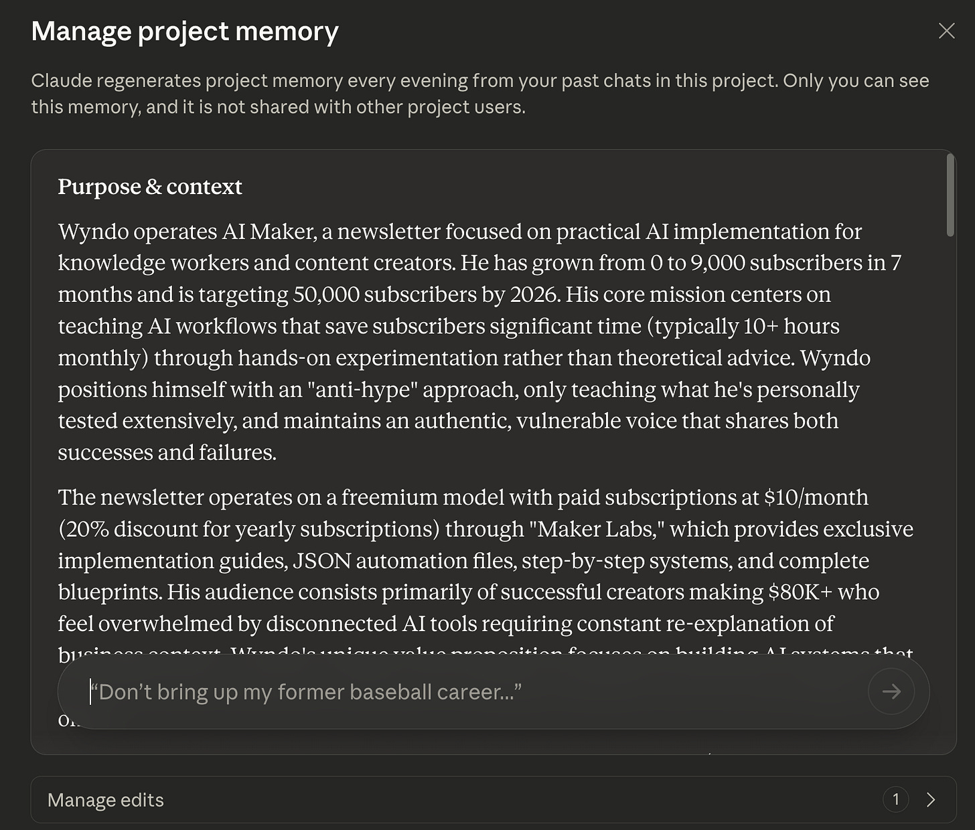Click the X to dismiss Manage project memory
The height and width of the screenshot is (830, 975).
click(946, 31)
